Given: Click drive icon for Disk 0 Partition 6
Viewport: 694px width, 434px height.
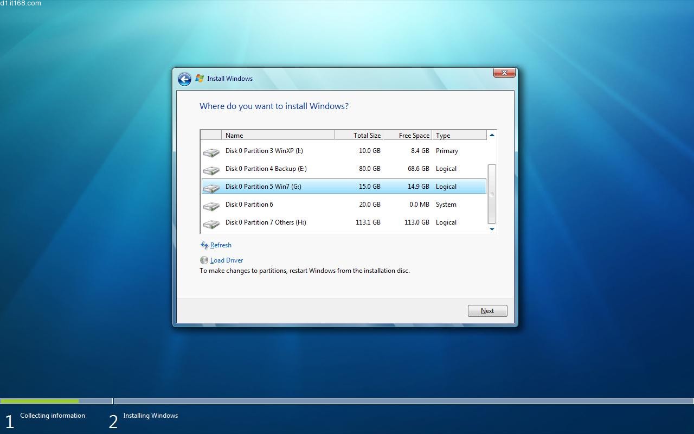Looking at the screenshot, I should 211,206.
